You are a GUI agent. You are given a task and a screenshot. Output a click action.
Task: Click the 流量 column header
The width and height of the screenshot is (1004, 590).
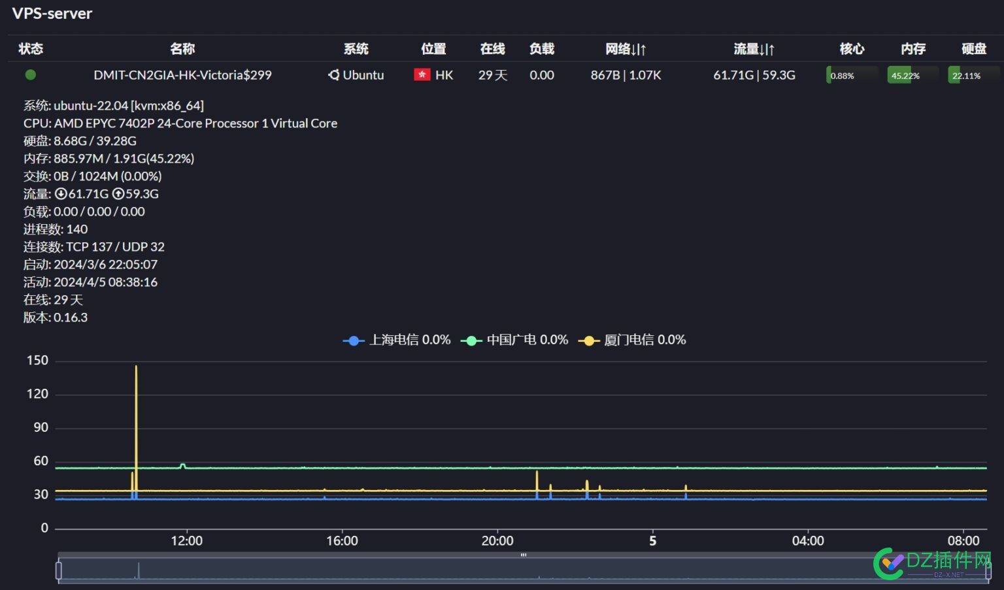coord(754,48)
